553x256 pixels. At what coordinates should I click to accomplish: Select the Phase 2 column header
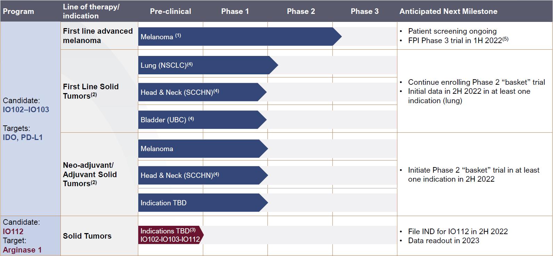[300, 11]
